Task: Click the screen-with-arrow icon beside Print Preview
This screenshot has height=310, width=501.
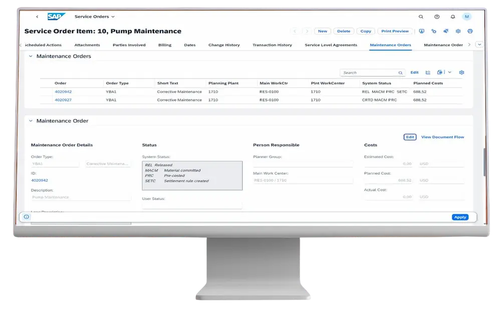Action: [422, 31]
